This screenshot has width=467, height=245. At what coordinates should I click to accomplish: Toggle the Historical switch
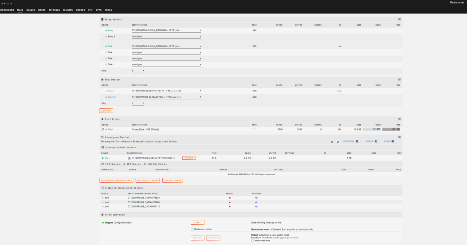tap(358, 142)
